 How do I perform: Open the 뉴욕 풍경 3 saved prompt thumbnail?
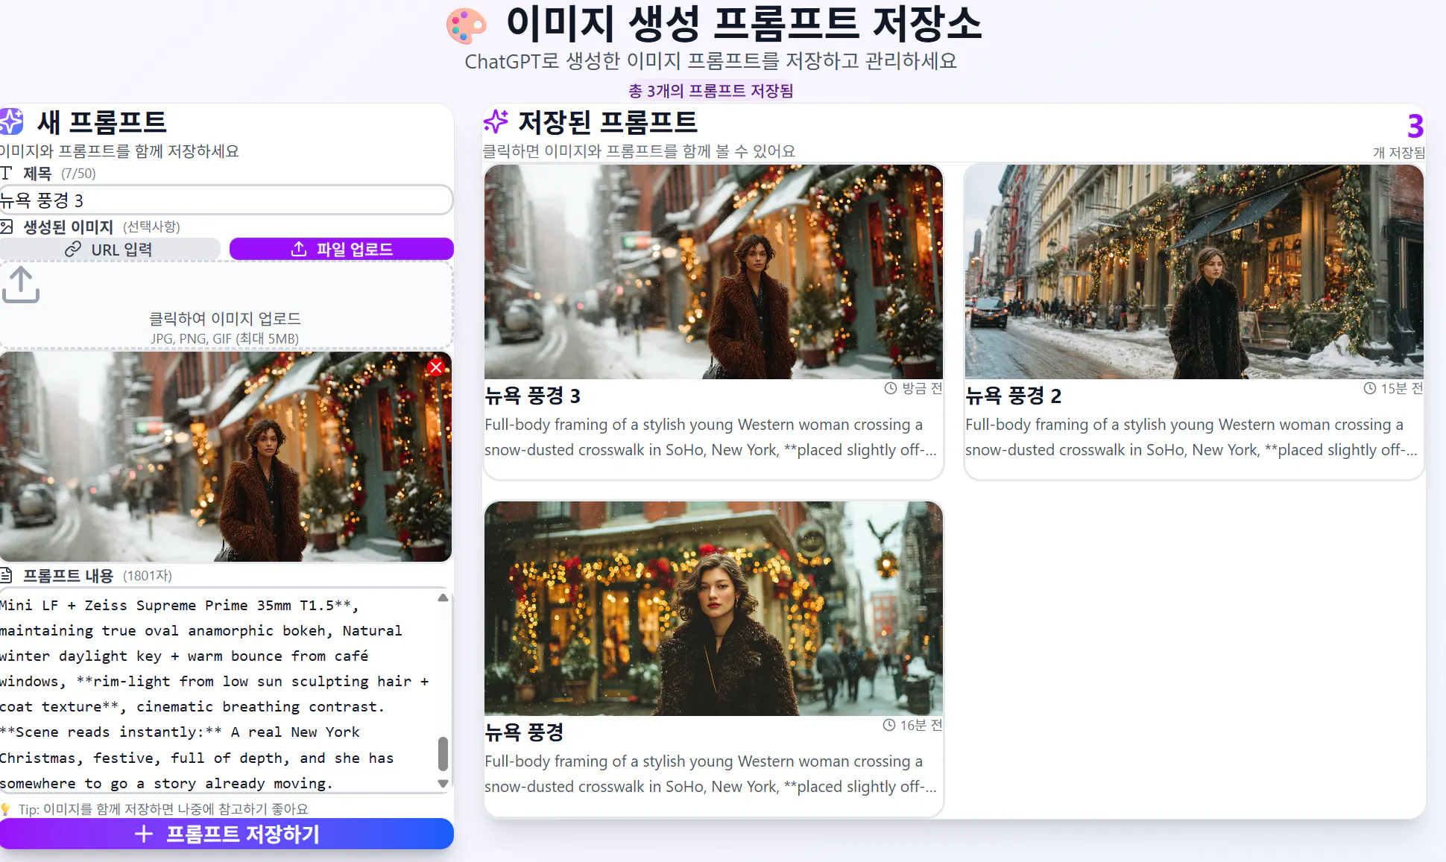point(713,272)
